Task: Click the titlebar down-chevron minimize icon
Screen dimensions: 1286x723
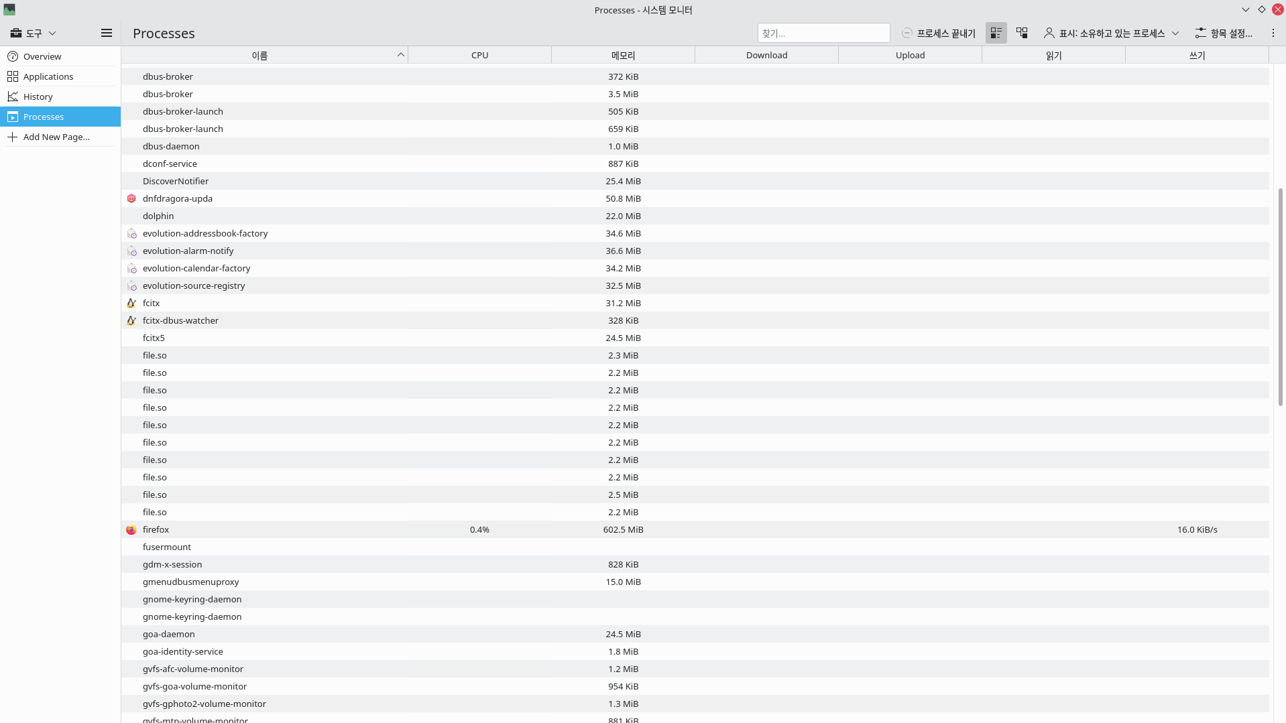Action: (x=1246, y=9)
